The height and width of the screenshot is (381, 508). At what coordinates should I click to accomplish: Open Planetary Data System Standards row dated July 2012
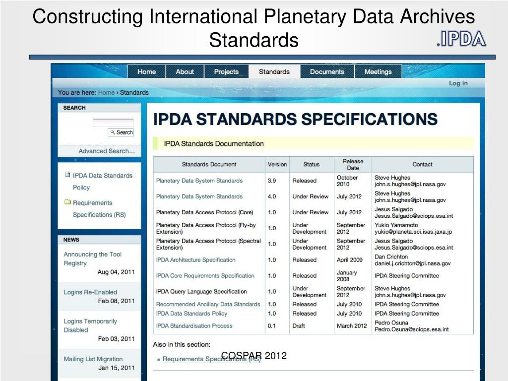(x=199, y=196)
